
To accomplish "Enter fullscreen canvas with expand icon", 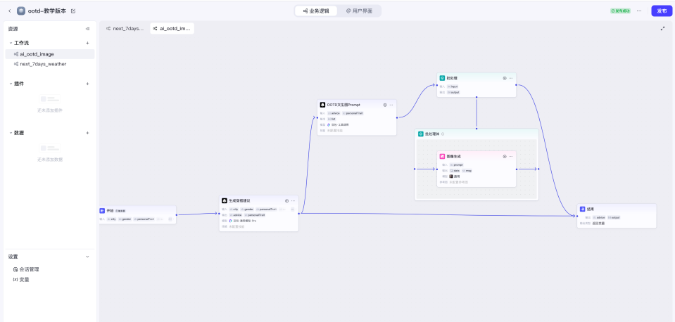I will click(662, 29).
